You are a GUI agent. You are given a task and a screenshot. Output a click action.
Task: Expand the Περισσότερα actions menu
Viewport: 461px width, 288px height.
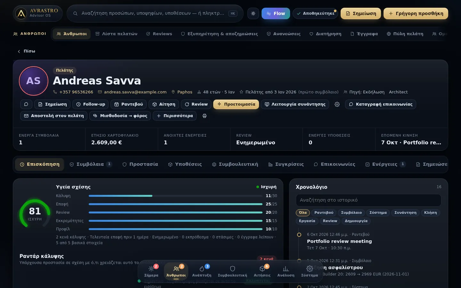coord(175,116)
